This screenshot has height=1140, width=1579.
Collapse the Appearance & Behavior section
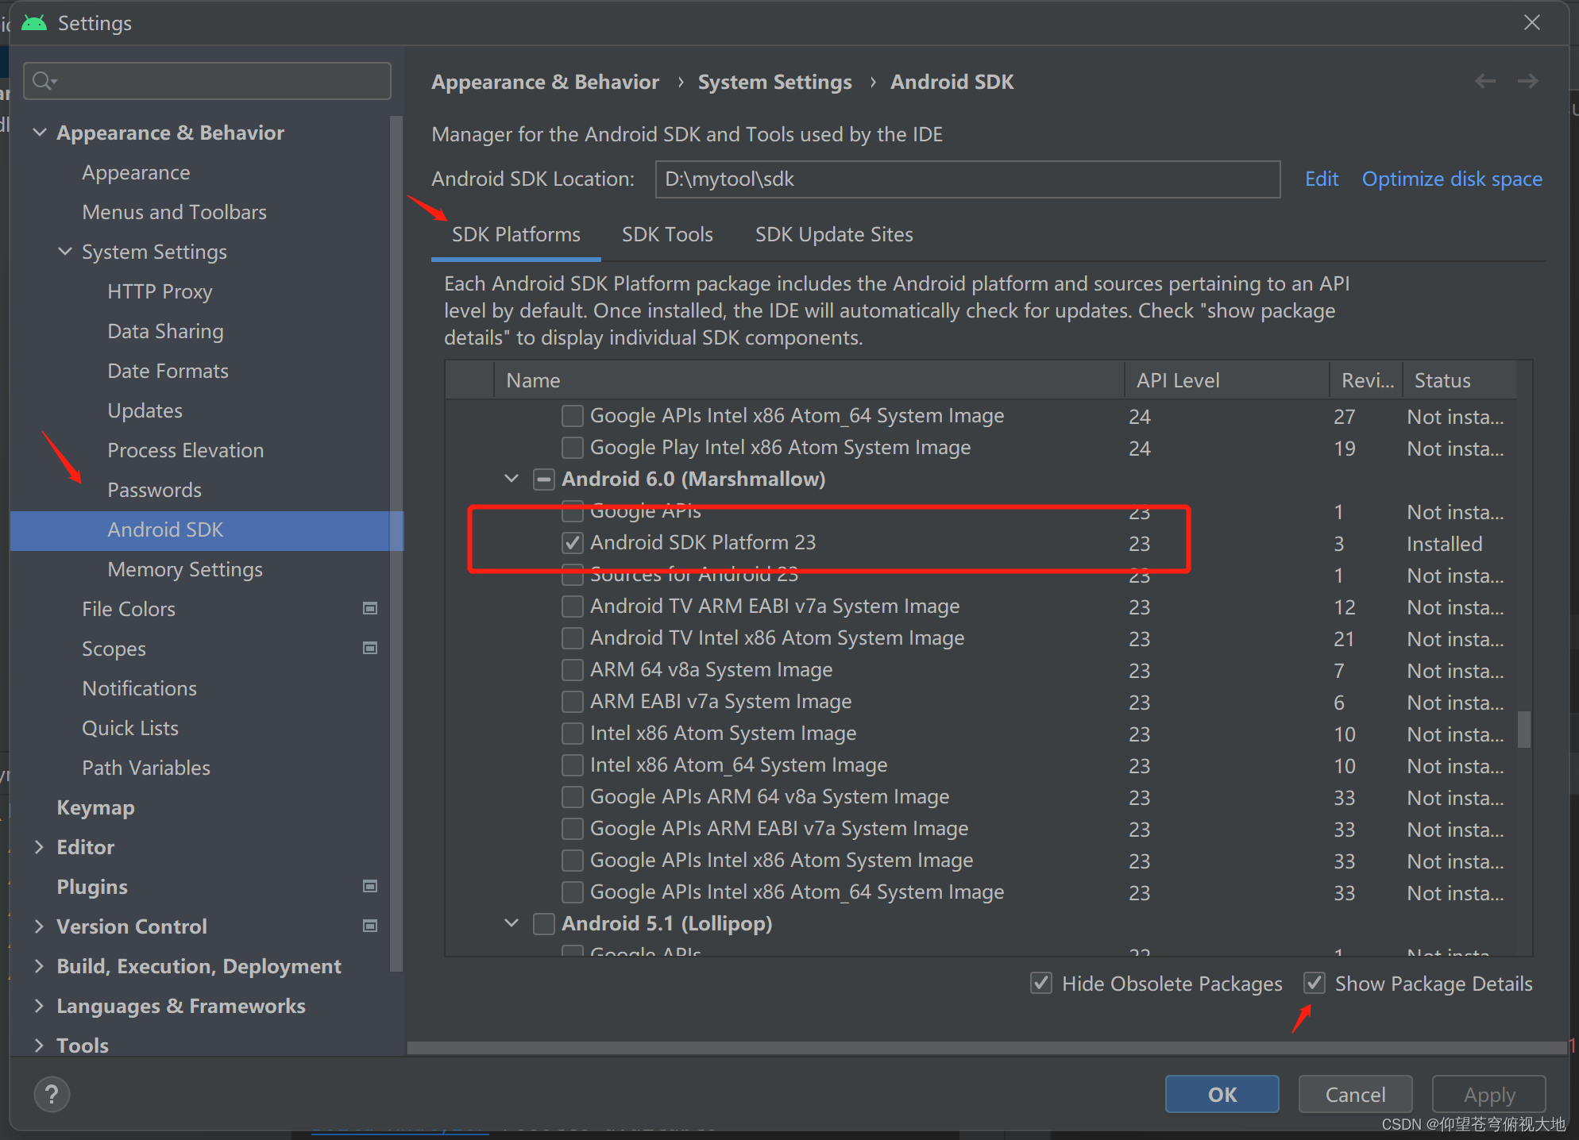pos(39,133)
